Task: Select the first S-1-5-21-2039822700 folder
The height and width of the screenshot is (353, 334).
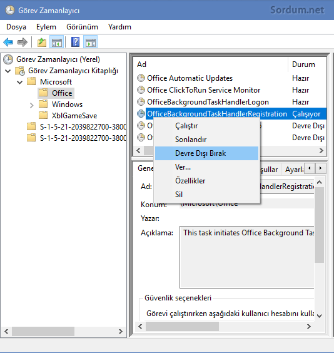Action: point(83,127)
